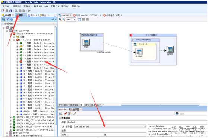Open the 100% zoom level dropdown

[x=75, y=19]
